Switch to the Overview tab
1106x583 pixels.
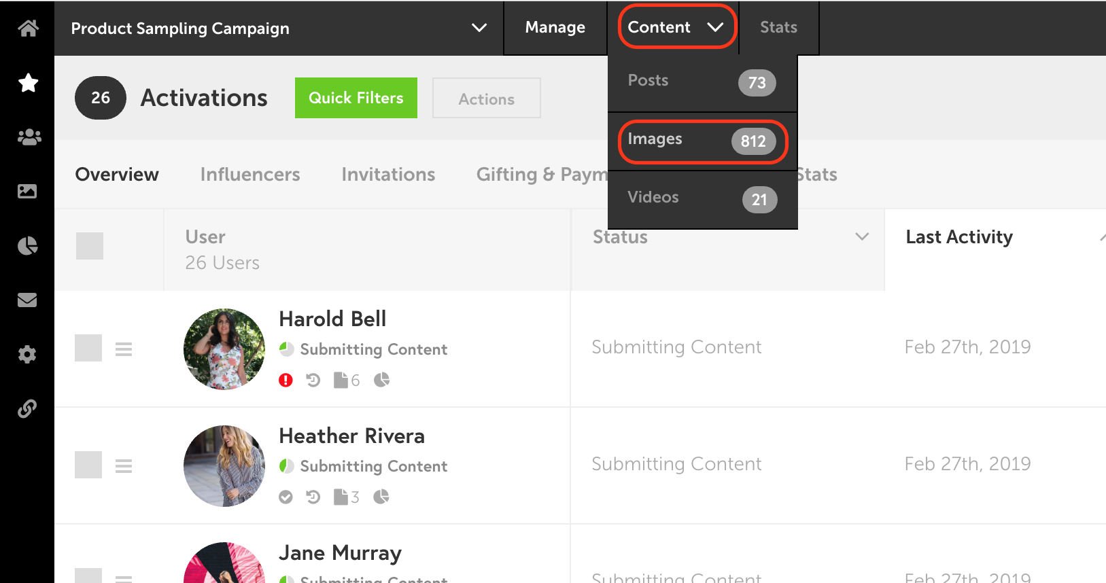(117, 175)
